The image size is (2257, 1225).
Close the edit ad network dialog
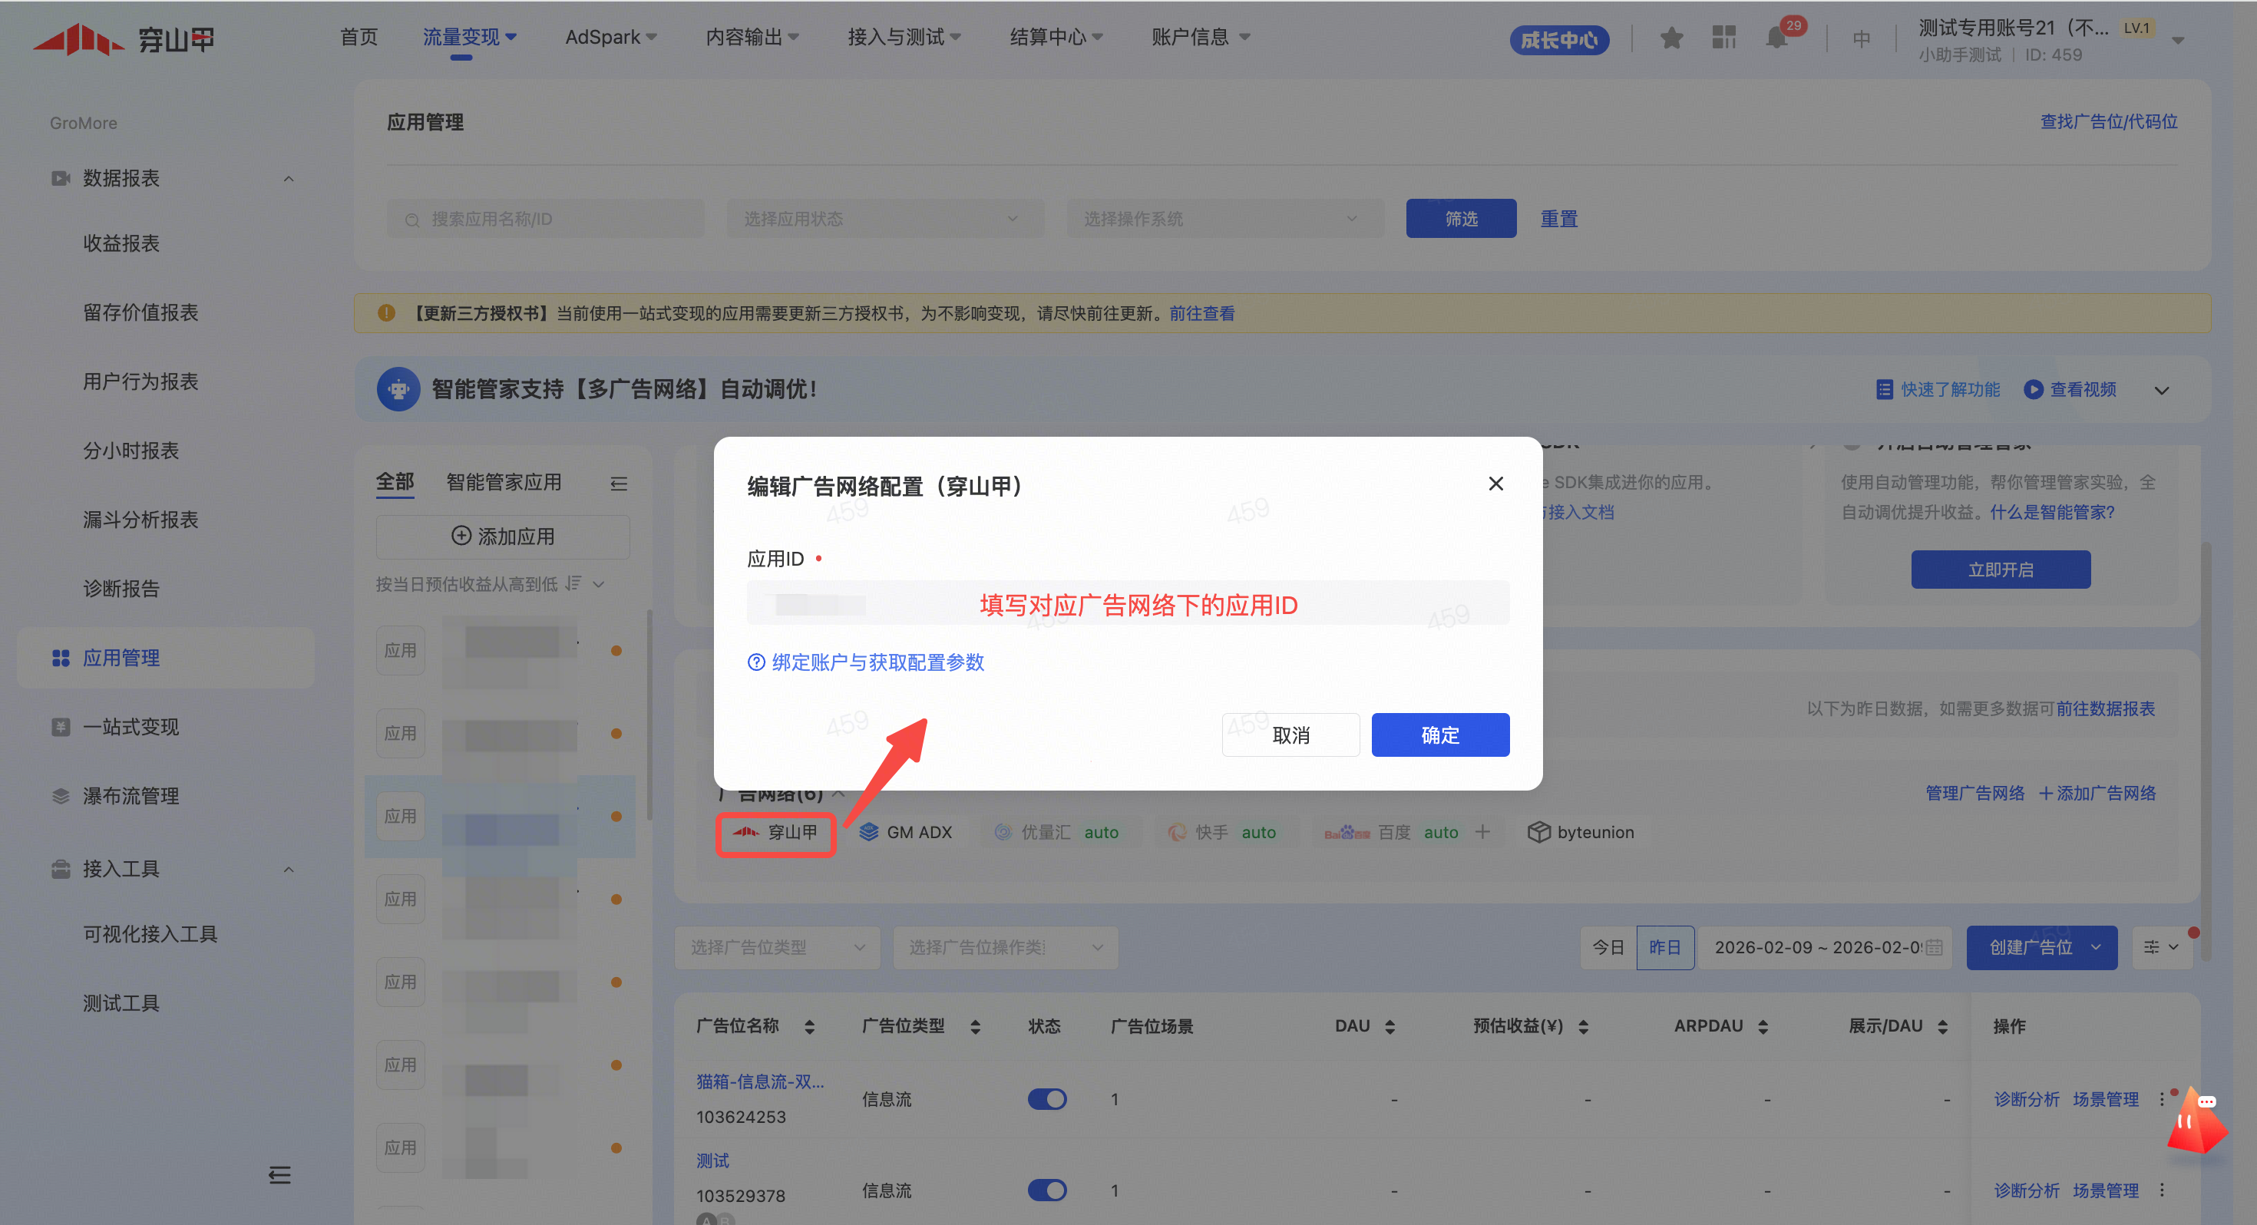pyautogui.click(x=1495, y=484)
